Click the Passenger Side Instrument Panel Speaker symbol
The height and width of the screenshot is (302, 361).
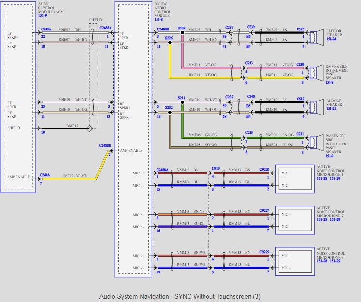pyautogui.click(x=316, y=143)
